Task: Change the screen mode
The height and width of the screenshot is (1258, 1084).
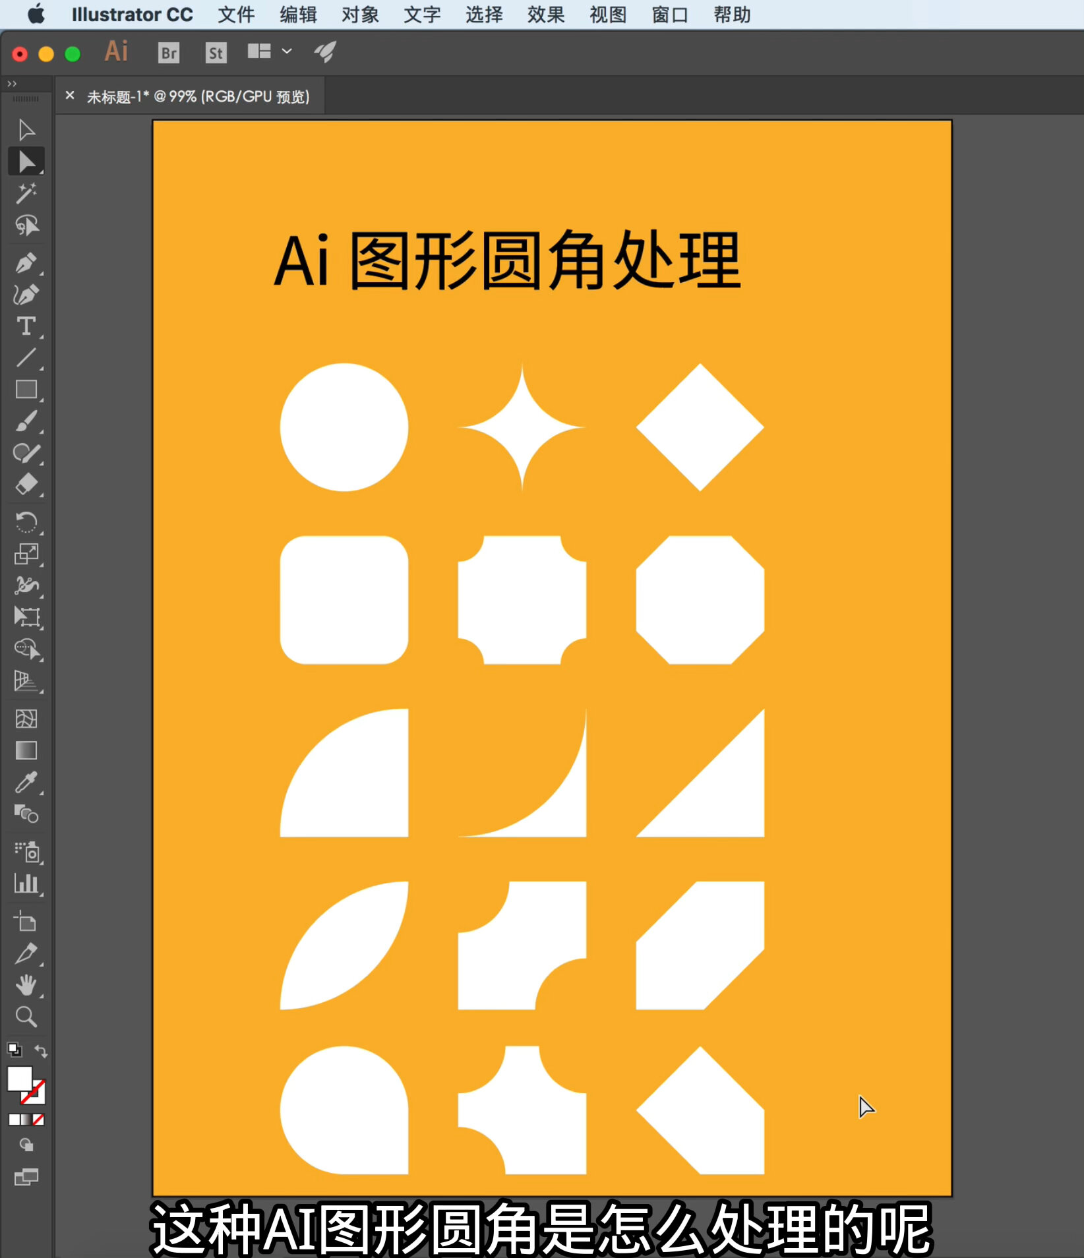Action: pos(26,1176)
